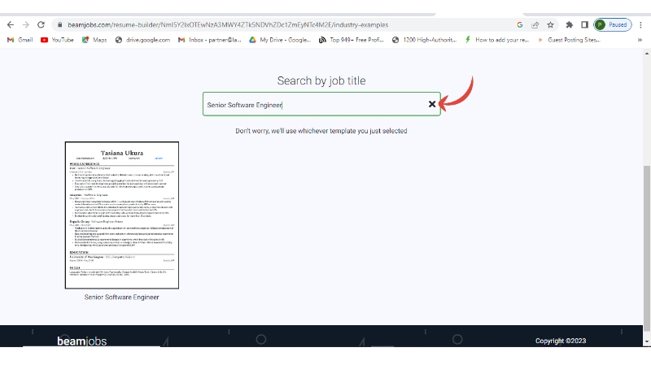The image size is (651, 365).
Task: Open the drive.google.com bookmark
Action: 146,40
